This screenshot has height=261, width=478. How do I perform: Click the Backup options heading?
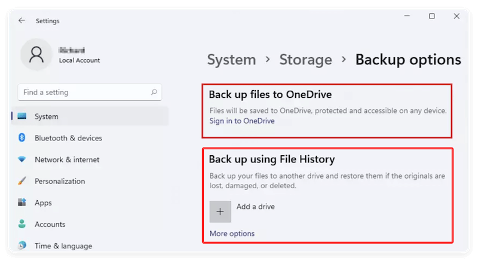(x=408, y=60)
